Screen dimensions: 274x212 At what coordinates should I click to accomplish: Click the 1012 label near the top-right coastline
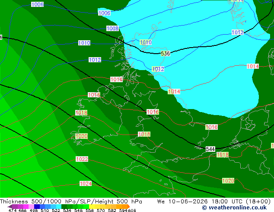[x=238, y=32]
